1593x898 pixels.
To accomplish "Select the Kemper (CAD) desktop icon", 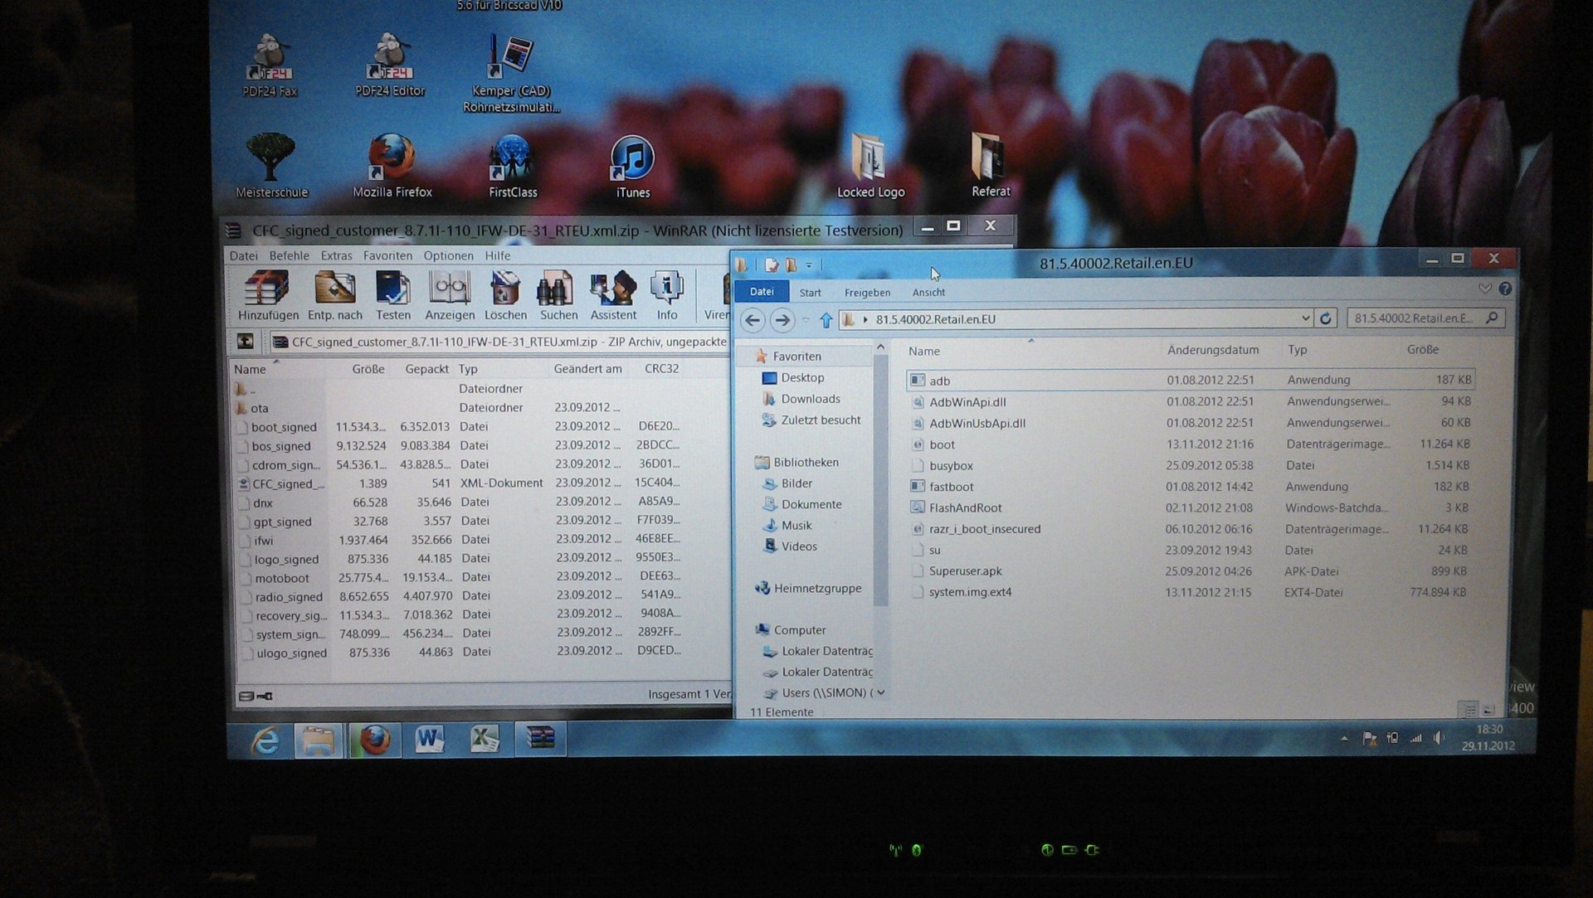I will coord(511,75).
